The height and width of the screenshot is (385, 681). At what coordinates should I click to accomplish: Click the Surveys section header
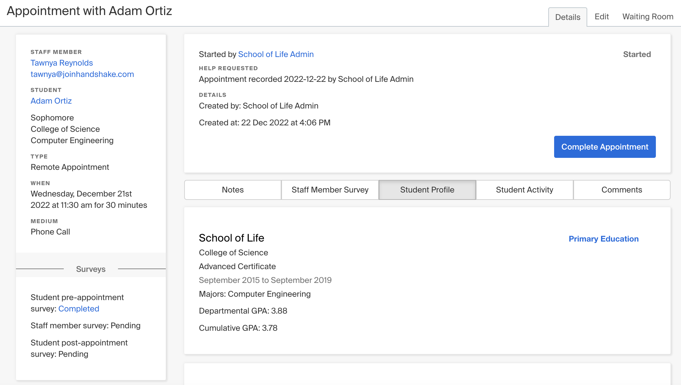click(x=90, y=269)
